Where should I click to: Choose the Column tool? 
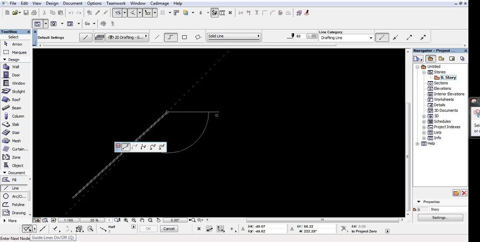[x=15, y=116]
